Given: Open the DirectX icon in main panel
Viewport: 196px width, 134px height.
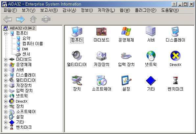Looking at the screenshot, I should (x=175, y=56).
